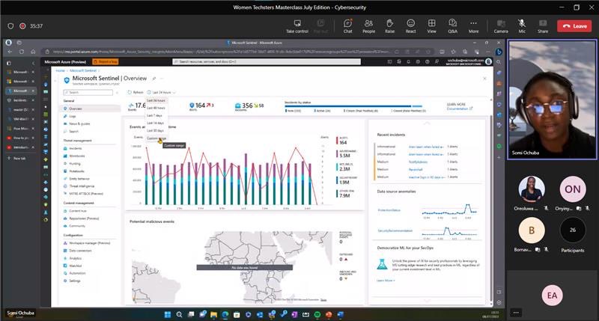This screenshot has width=599, height=321.
Task: Open Community menu item
Action: pos(77,226)
